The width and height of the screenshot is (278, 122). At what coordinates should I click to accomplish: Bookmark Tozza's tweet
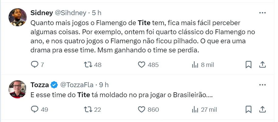(x=248, y=109)
